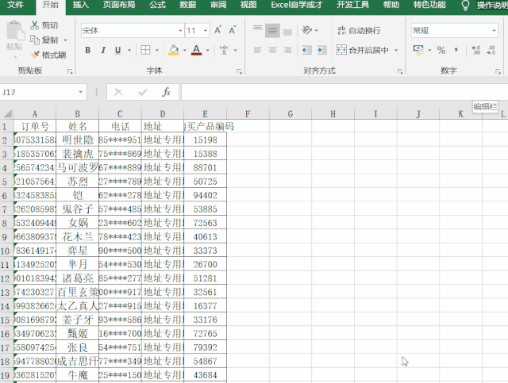Click the red font color swatch
The height and width of the screenshot is (383, 508).
click(196, 50)
